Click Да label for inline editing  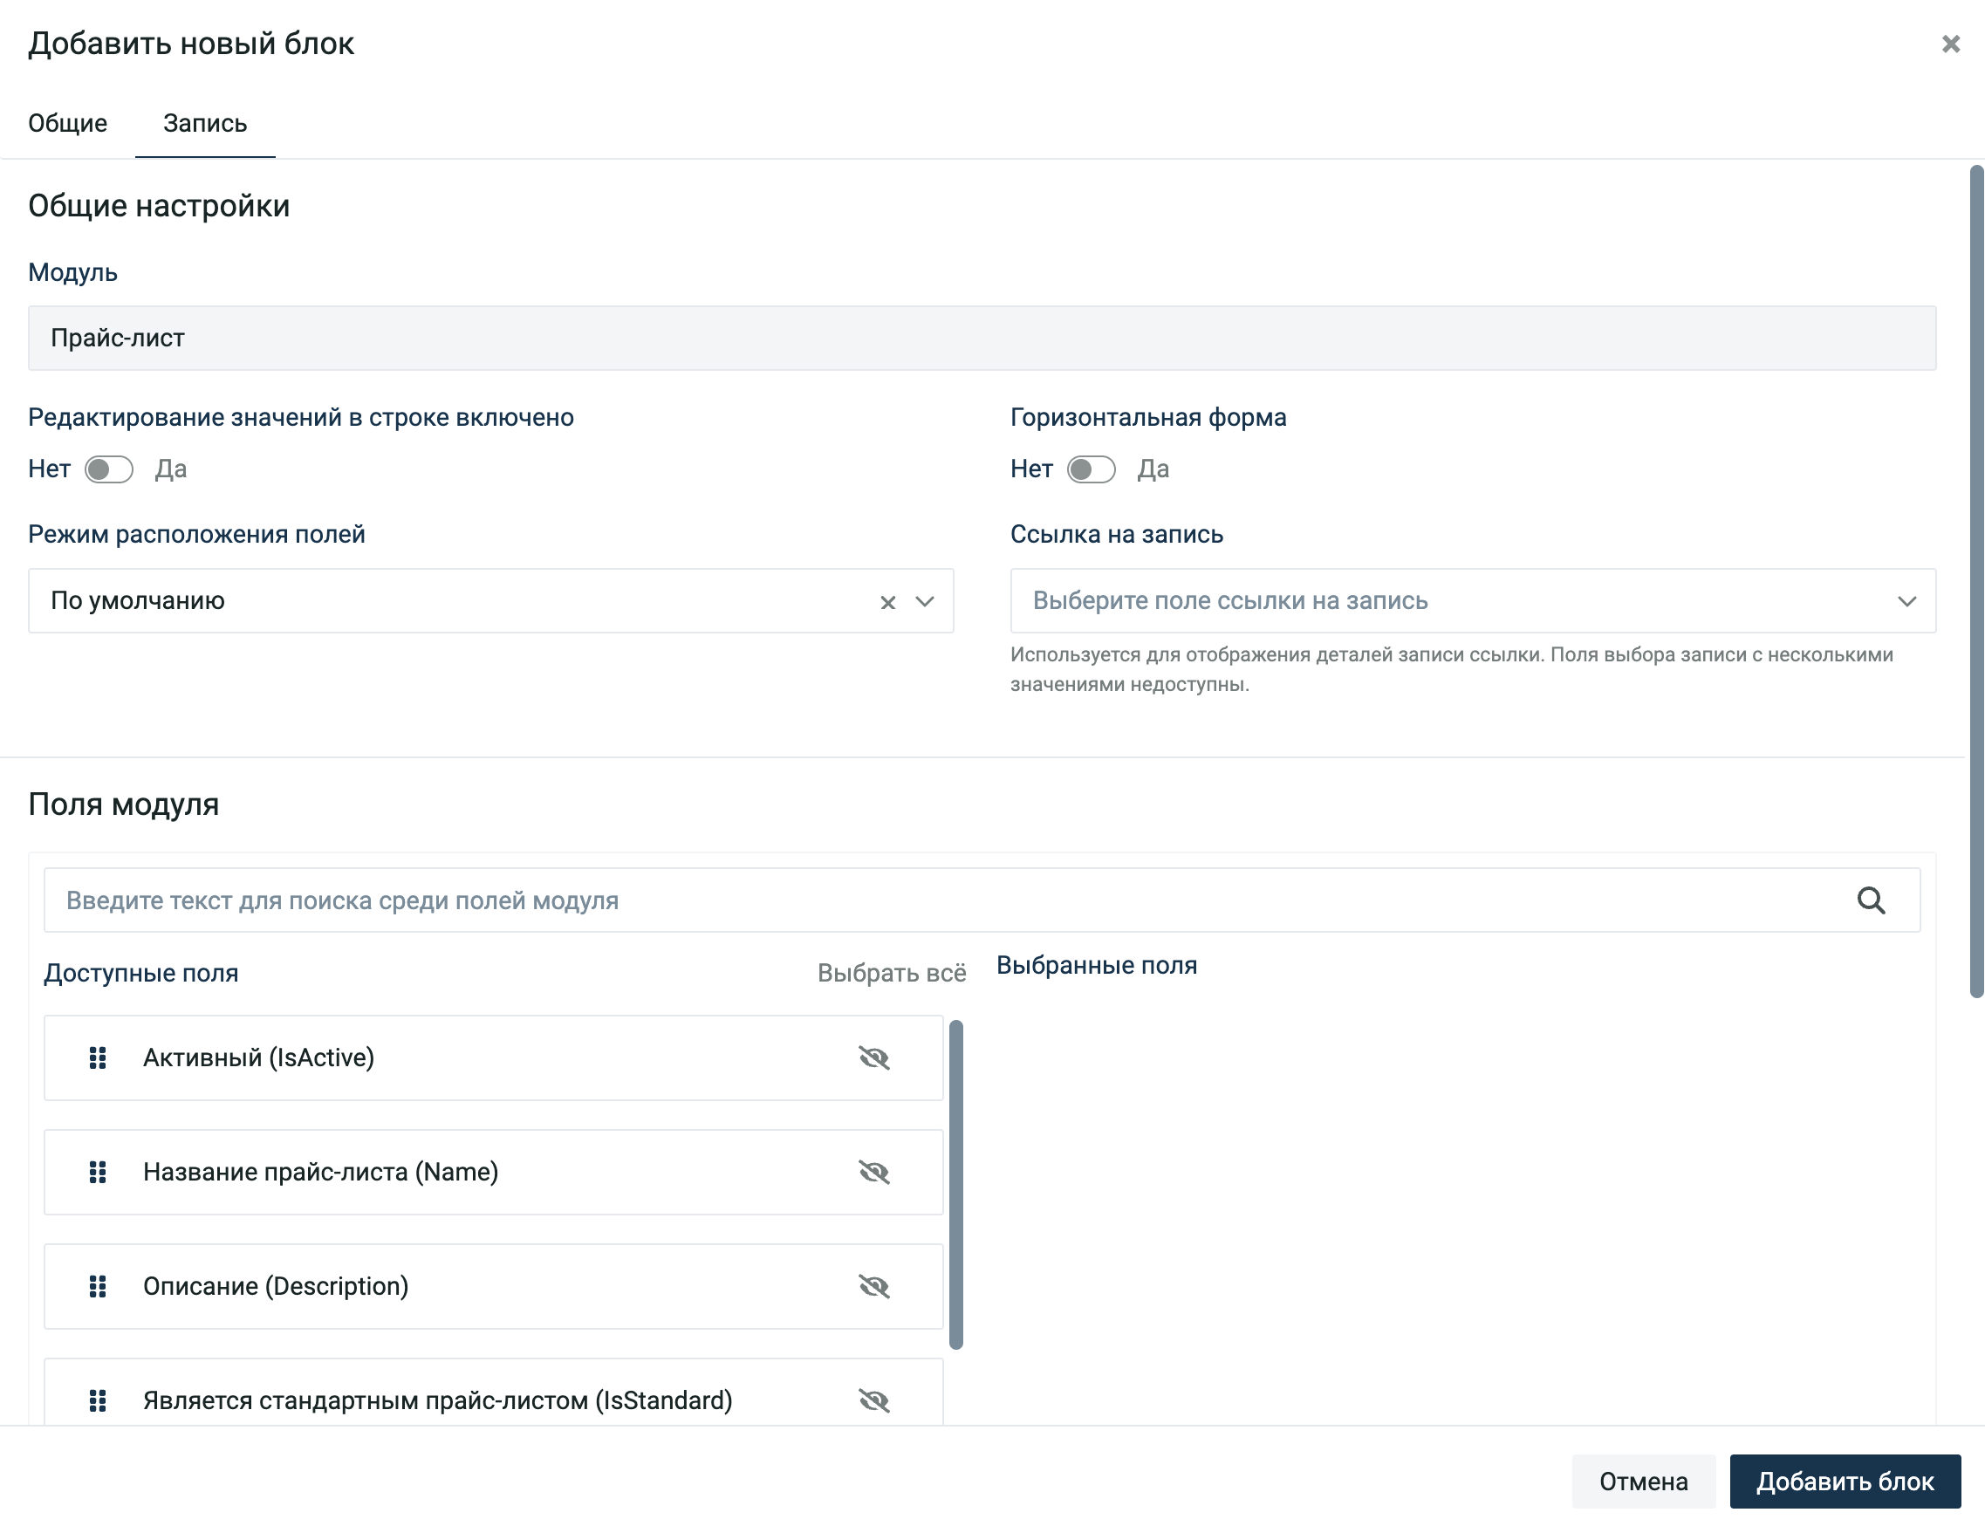coord(171,469)
